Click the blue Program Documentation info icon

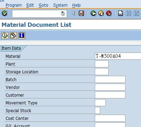click(x=22, y=36)
